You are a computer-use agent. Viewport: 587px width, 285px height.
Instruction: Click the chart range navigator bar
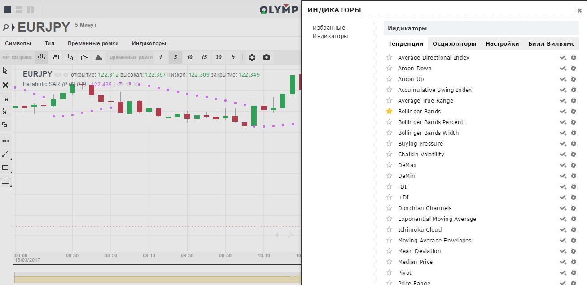[x=153, y=278]
